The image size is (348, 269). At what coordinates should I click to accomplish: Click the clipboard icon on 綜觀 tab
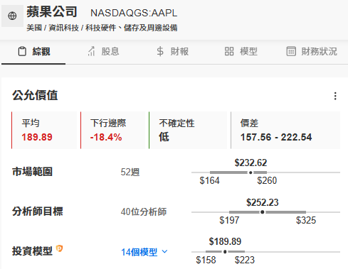coord(22,51)
